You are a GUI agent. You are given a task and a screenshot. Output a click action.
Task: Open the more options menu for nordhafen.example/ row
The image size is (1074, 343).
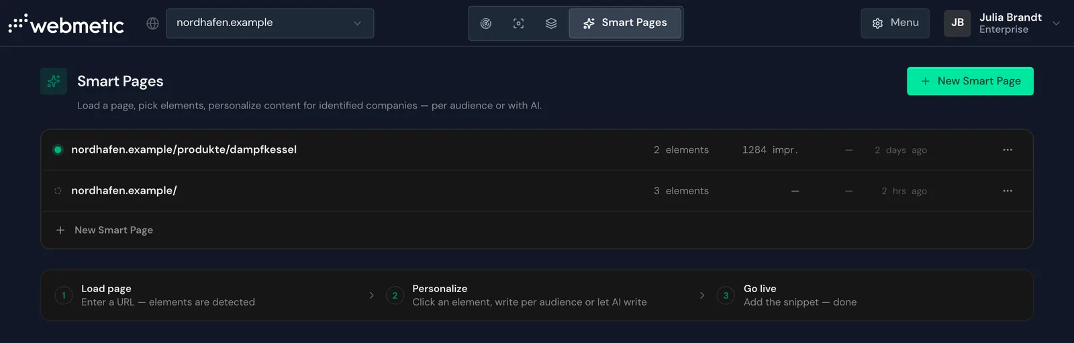point(1008,191)
